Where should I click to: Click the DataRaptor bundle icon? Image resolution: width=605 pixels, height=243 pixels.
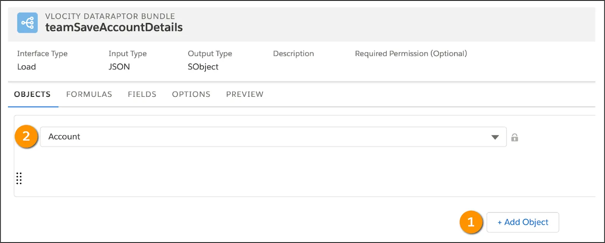tap(27, 23)
